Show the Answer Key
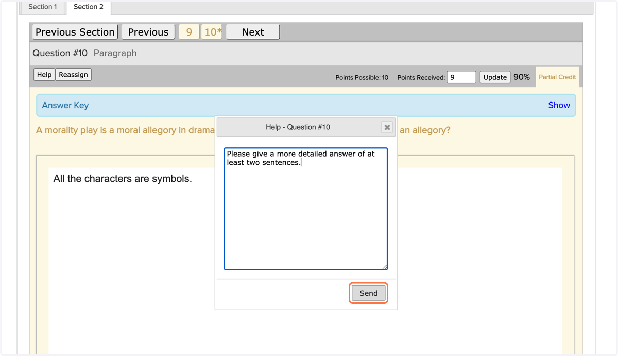Viewport: 618px width, 356px height. click(559, 105)
